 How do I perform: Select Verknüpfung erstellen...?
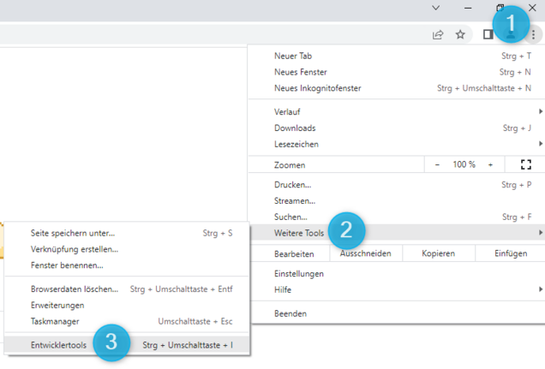127,249
